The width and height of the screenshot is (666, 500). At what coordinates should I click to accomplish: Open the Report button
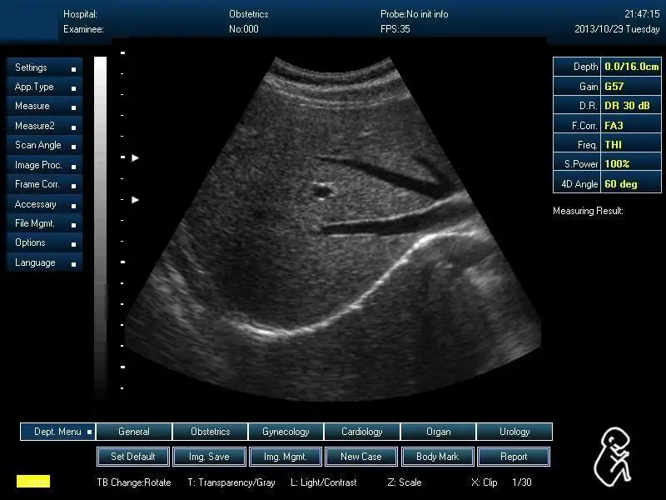pyautogui.click(x=514, y=457)
